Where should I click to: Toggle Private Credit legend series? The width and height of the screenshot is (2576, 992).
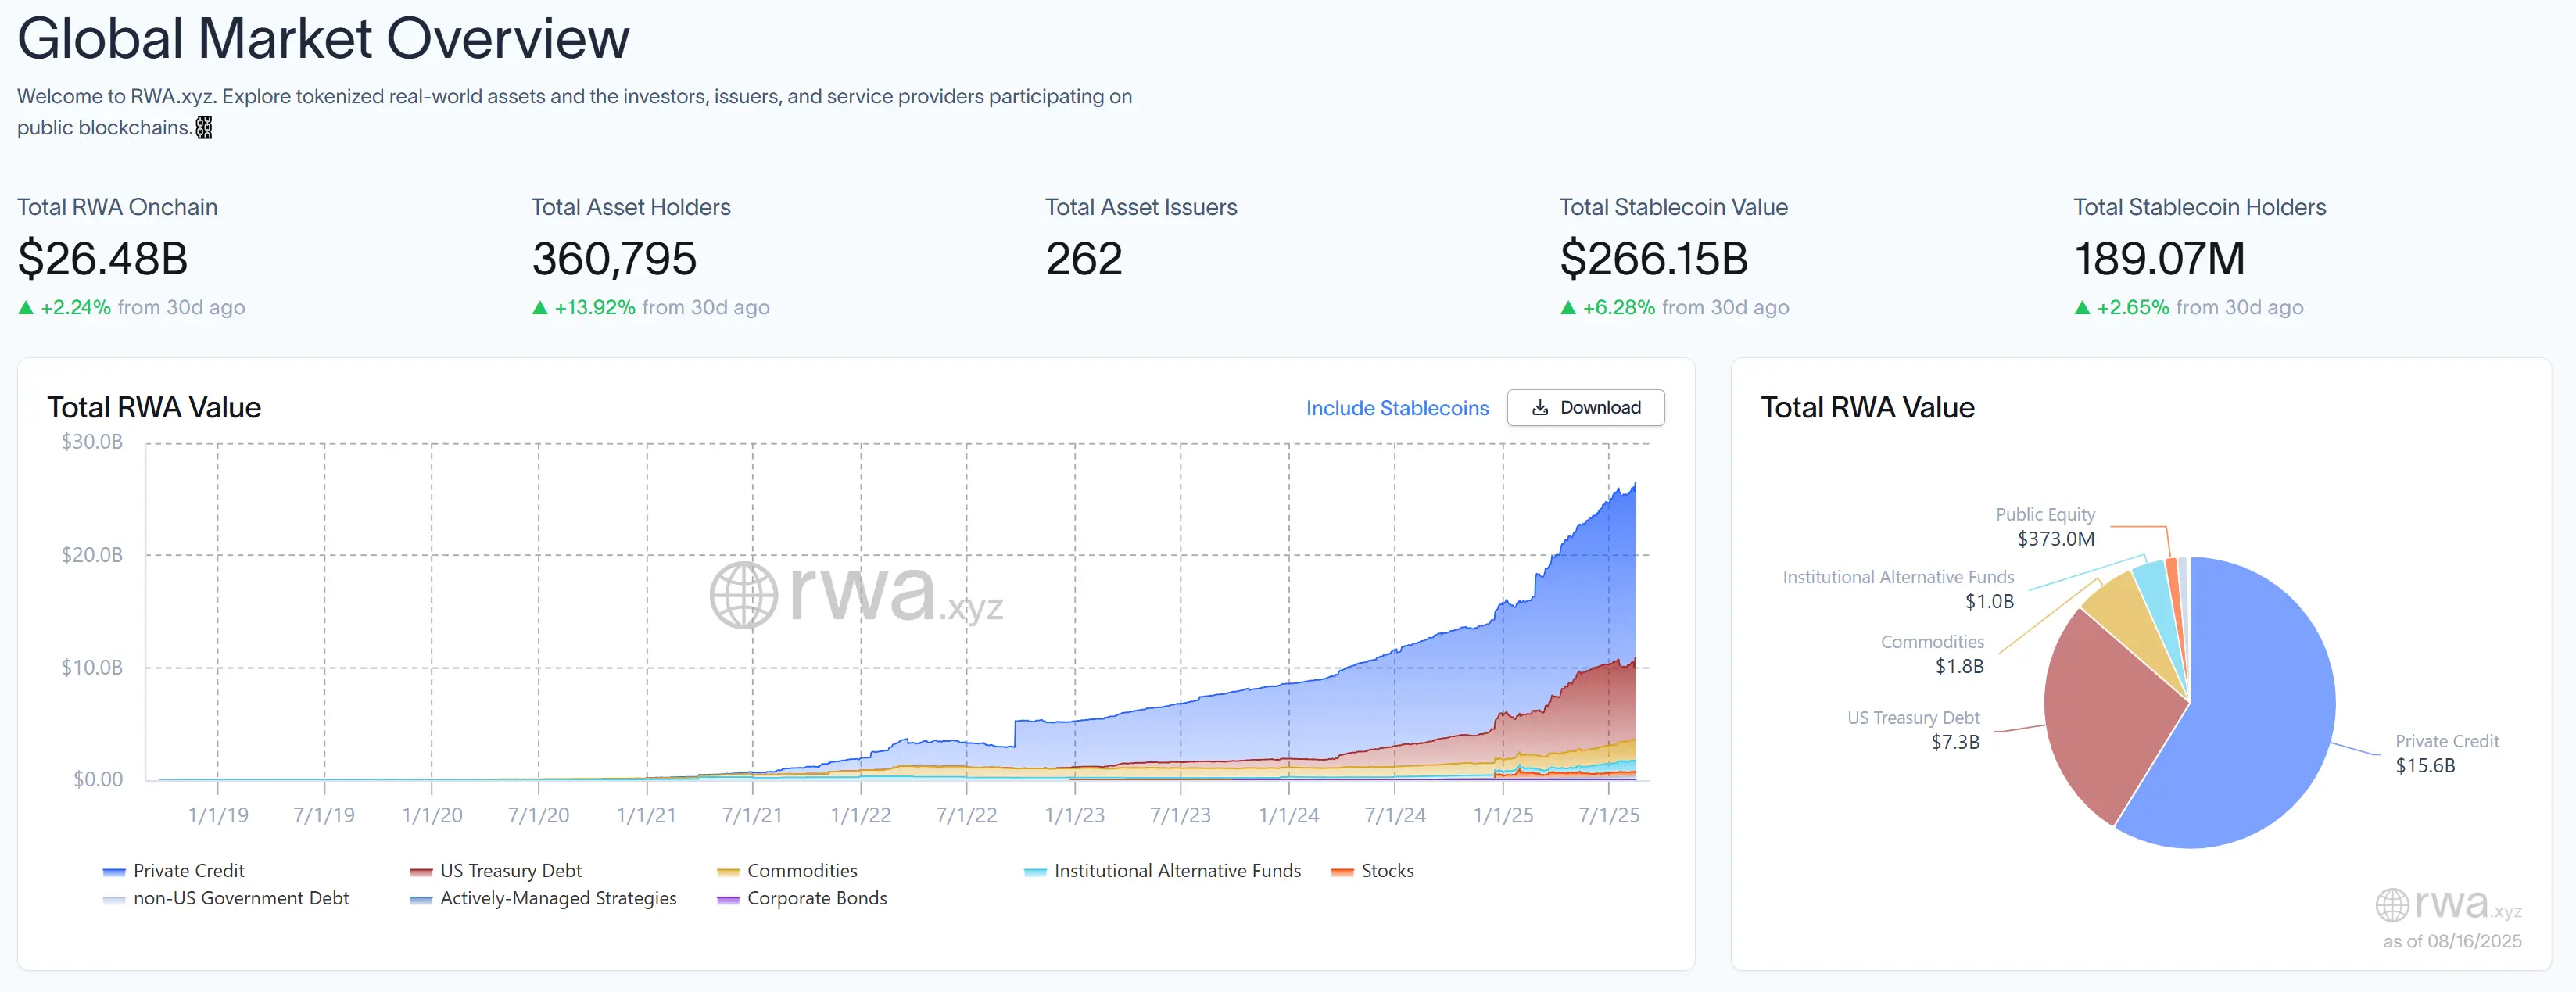pos(188,871)
